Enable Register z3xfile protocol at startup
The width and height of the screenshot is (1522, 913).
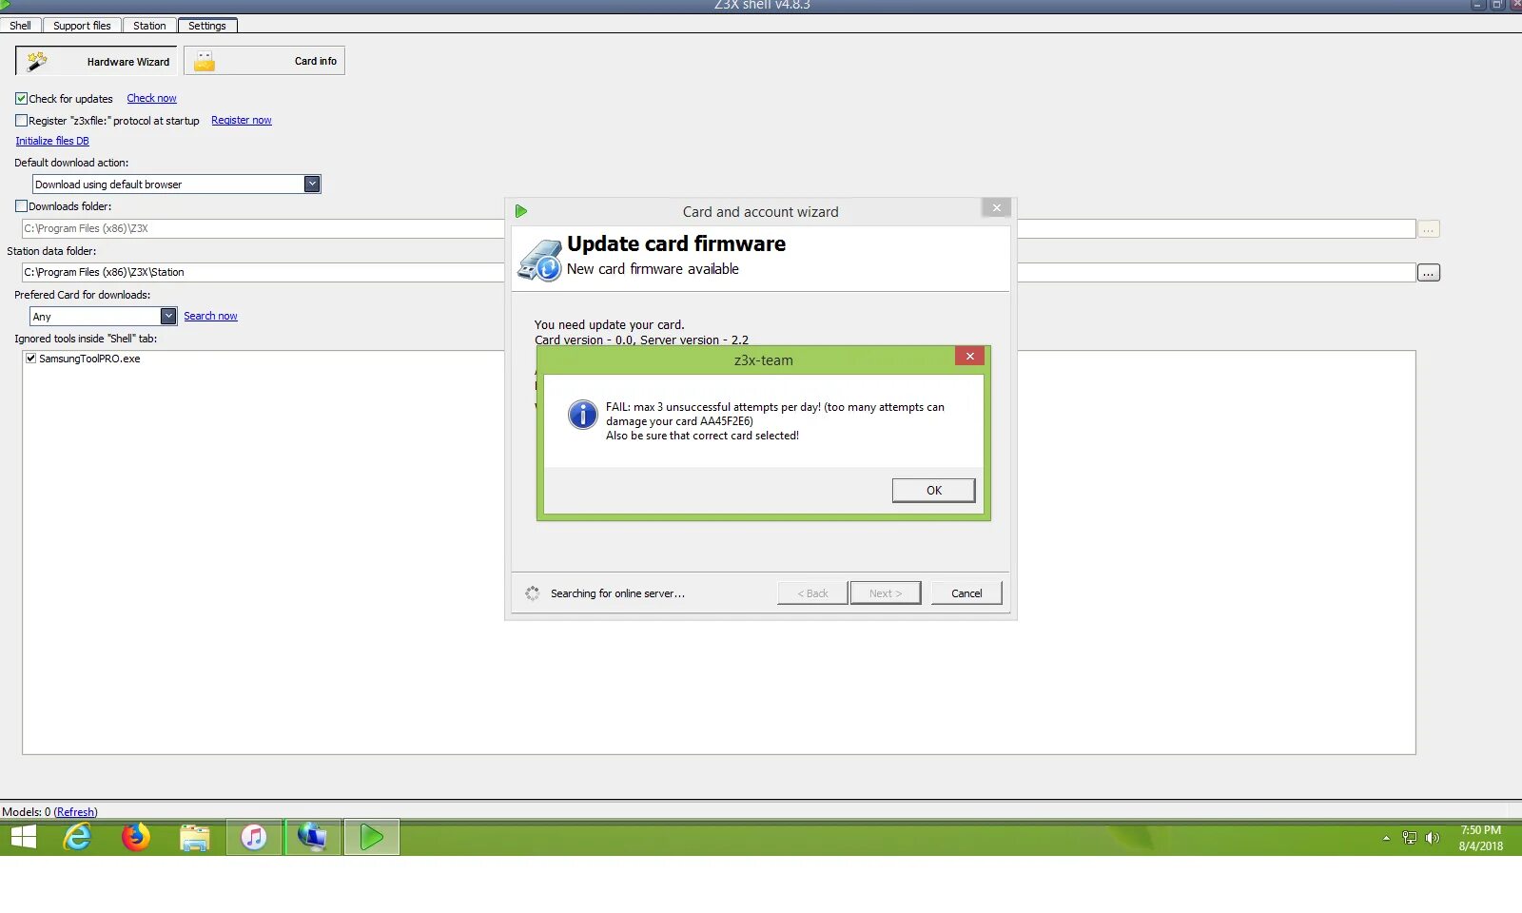[21, 120]
